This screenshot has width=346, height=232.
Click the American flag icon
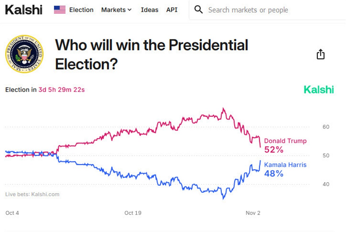pos(59,10)
